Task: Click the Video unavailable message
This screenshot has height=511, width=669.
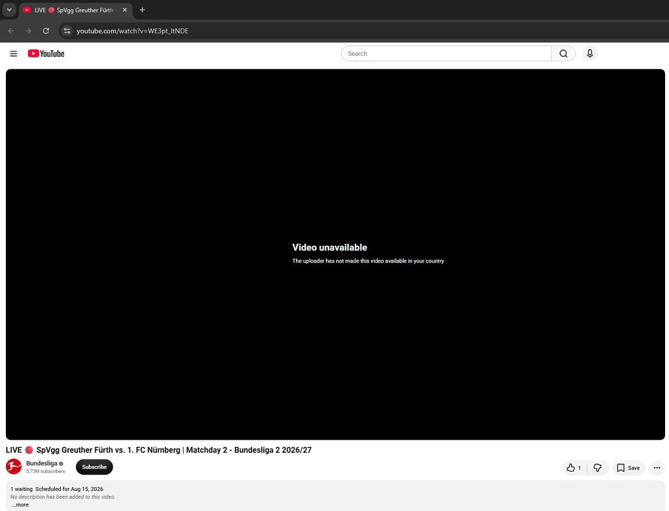Action: [329, 247]
